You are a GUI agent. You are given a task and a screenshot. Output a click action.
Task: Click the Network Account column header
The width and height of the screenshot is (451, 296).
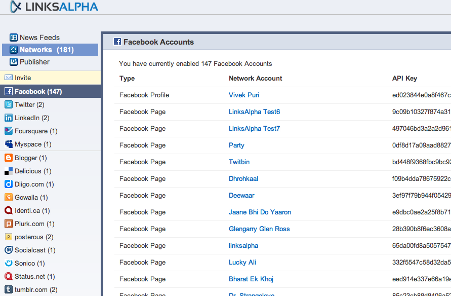[256, 79]
